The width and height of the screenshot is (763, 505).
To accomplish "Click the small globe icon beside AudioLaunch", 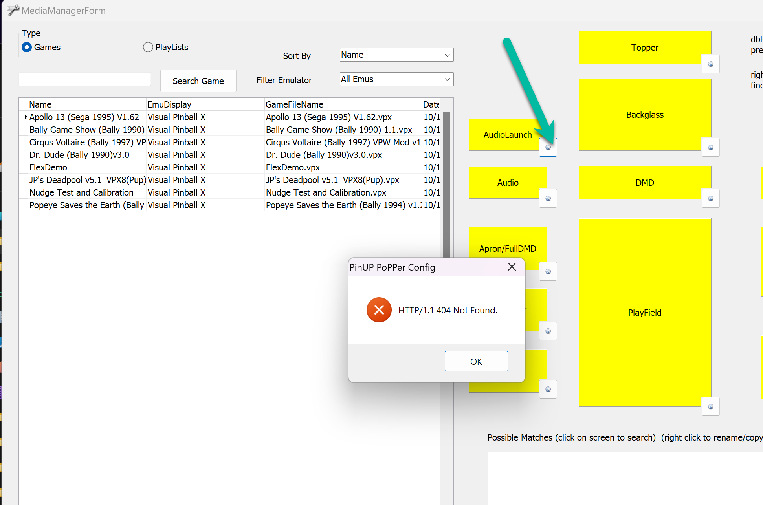I will [x=548, y=148].
